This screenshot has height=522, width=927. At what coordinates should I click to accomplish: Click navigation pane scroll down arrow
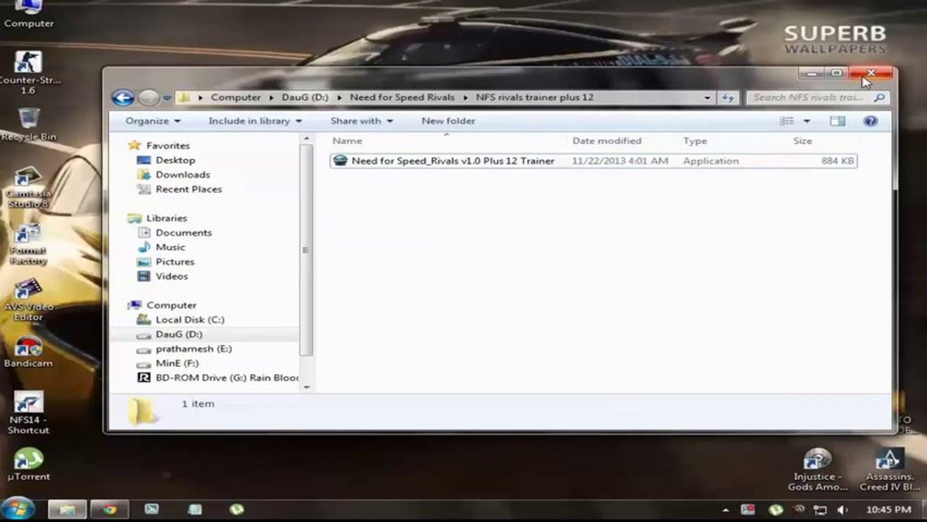click(306, 387)
